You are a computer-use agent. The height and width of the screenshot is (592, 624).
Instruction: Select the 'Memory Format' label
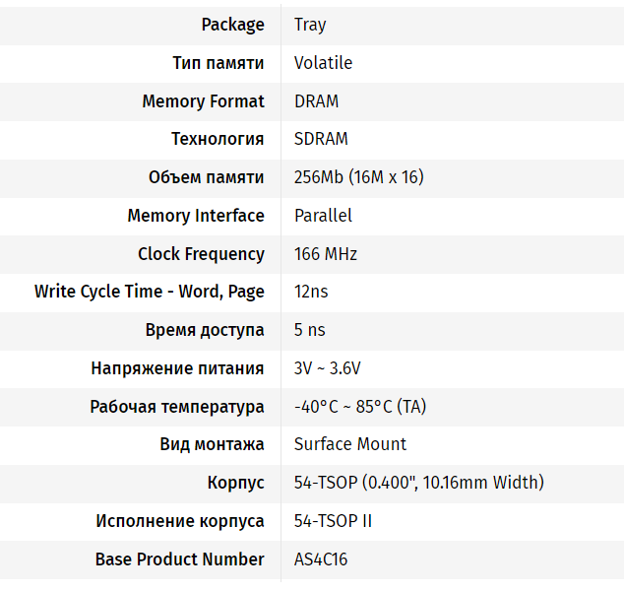pos(203,101)
